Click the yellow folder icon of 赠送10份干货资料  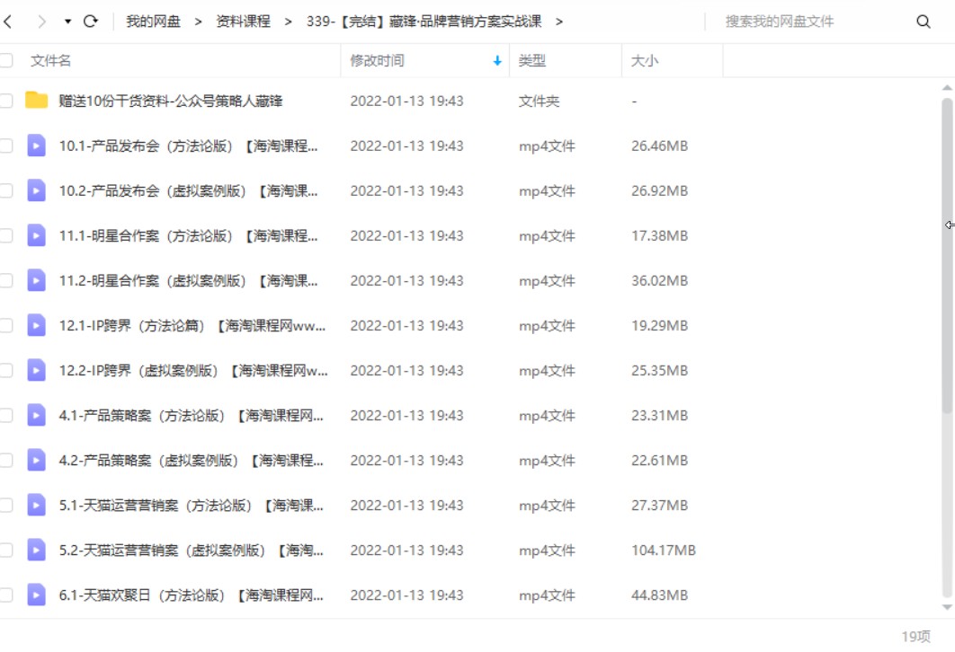(x=37, y=101)
